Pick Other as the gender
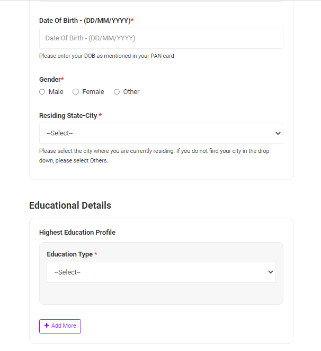The image size is (321, 351). (117, 92)
